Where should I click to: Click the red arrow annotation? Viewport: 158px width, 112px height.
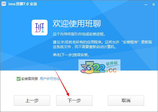61,82
